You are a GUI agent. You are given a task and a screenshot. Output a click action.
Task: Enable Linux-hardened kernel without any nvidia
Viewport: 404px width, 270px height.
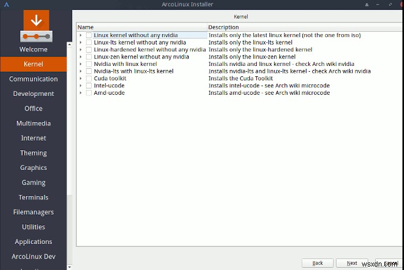pyautogui.click(x=89, y=50)
